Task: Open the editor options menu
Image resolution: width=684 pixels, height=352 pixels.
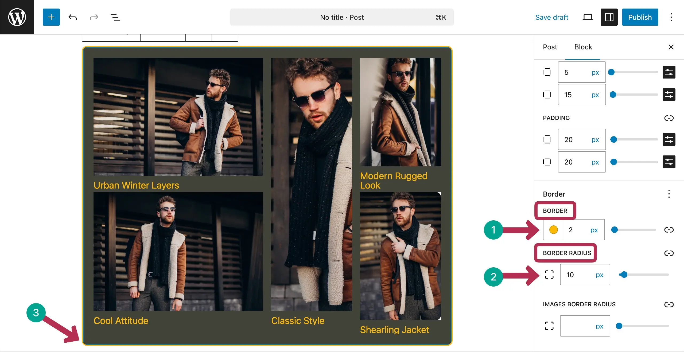Action: [x=671, y=17]
